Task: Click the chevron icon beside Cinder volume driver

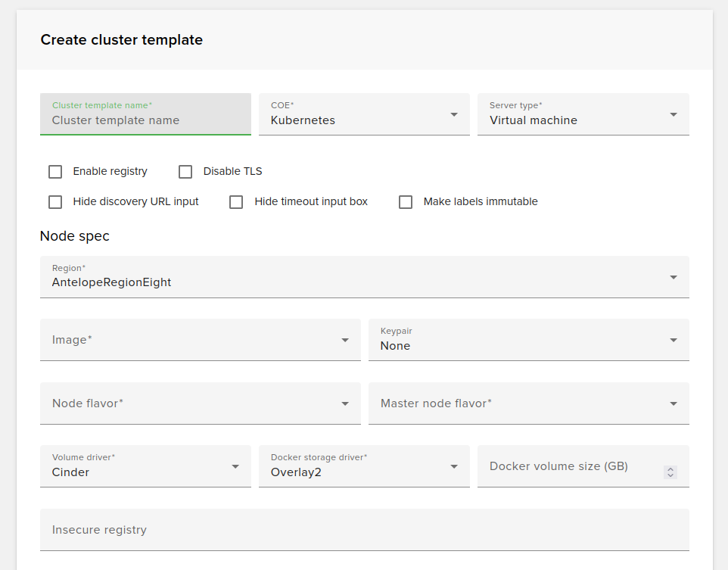Action: click(x=235, y=466)
